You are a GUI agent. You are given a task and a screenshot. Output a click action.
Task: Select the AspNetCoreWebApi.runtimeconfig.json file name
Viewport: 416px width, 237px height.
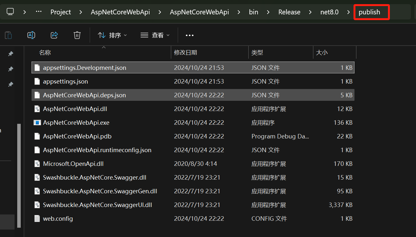point(97,150)
